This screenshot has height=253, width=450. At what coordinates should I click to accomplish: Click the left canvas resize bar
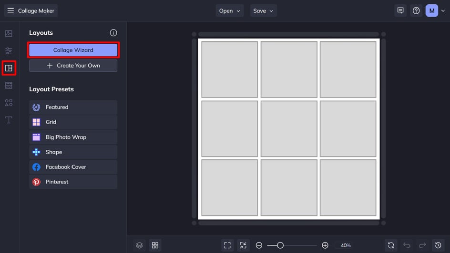194,128
